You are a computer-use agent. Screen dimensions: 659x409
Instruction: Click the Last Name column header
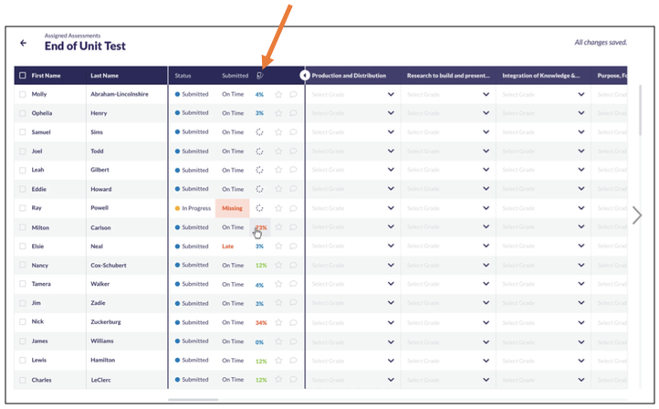point(103,75)
